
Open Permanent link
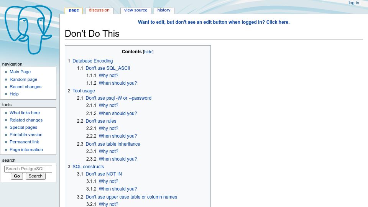[24, 142]
